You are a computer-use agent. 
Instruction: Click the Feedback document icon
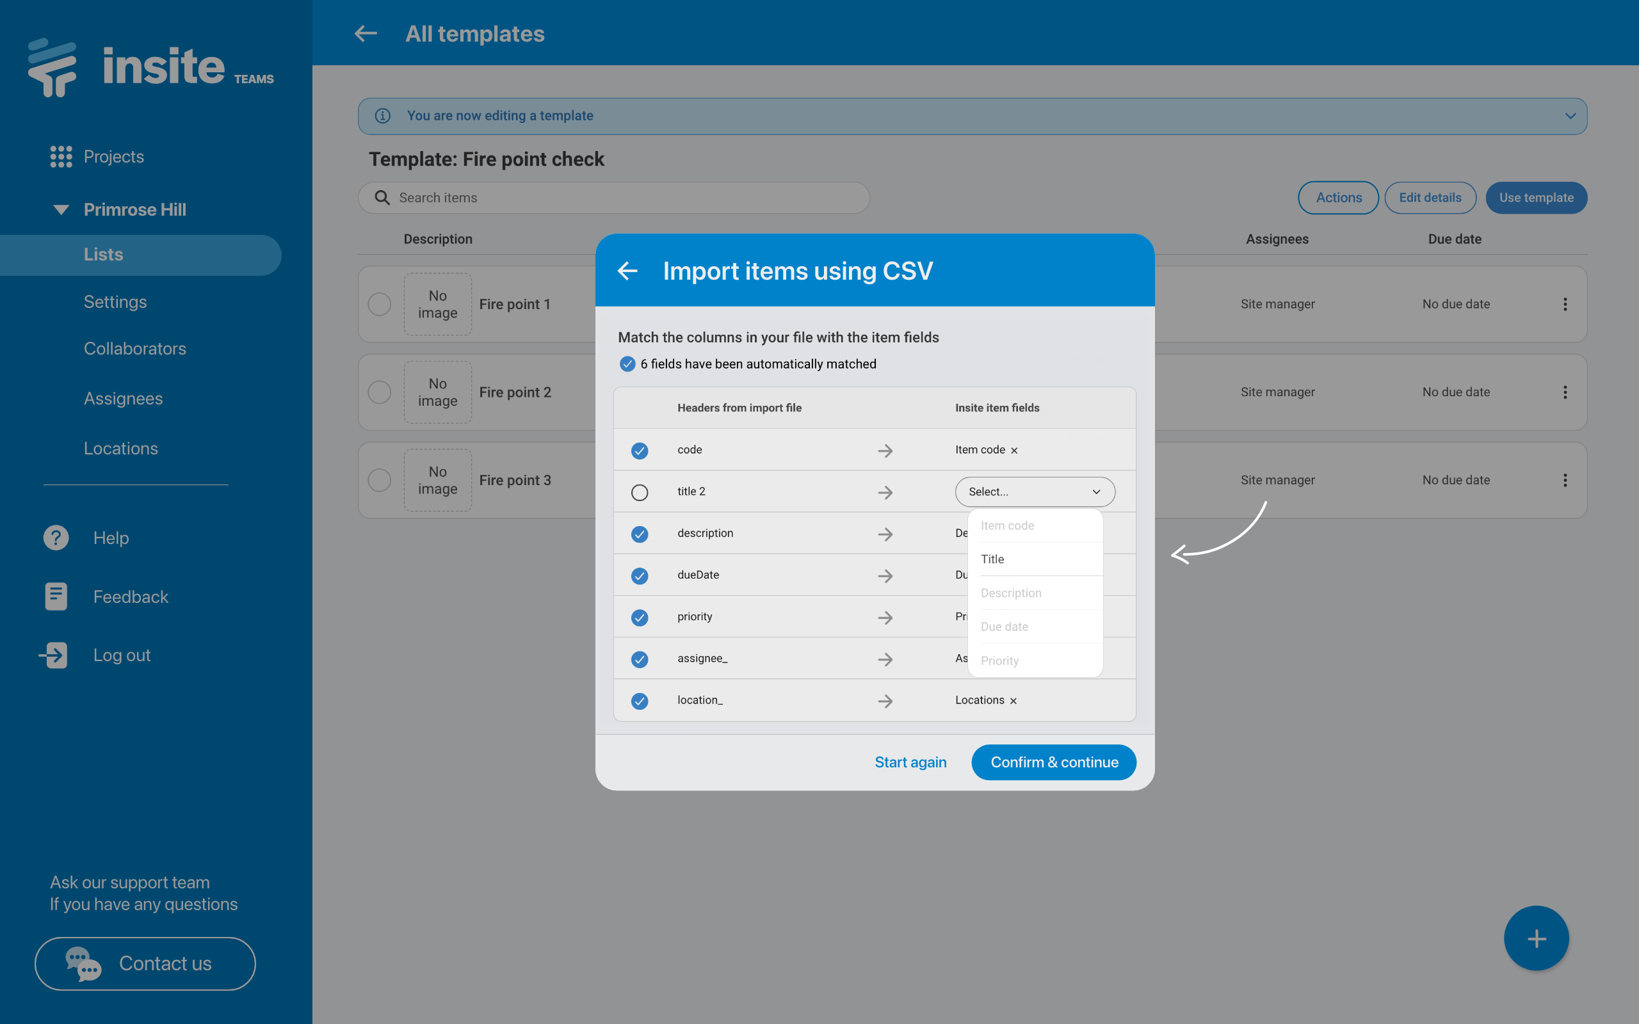pos(56,596)
